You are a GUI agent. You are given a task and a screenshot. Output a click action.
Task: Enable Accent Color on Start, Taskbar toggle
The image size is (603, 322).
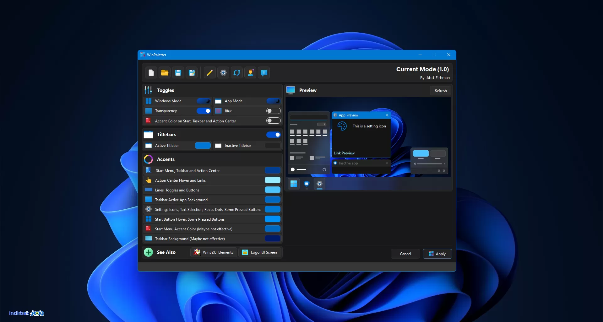pyautogui.click(x=273, y=121)
